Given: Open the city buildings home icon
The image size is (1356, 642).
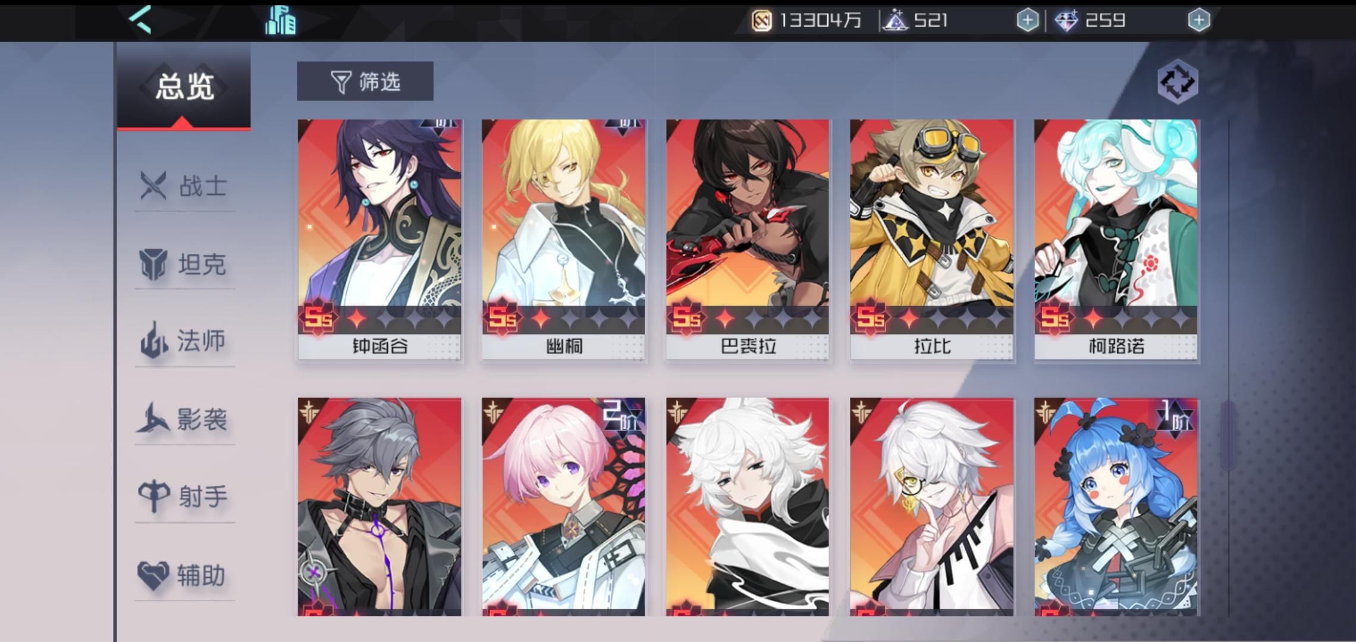Looking at the screenshot, I should [280, 20].
